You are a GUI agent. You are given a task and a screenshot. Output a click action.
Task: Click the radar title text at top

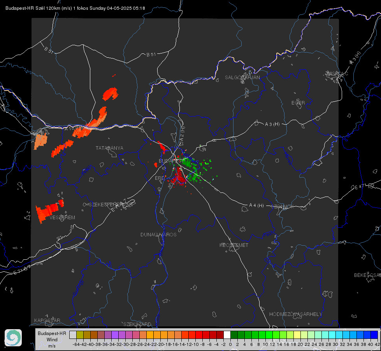[75, 8]
